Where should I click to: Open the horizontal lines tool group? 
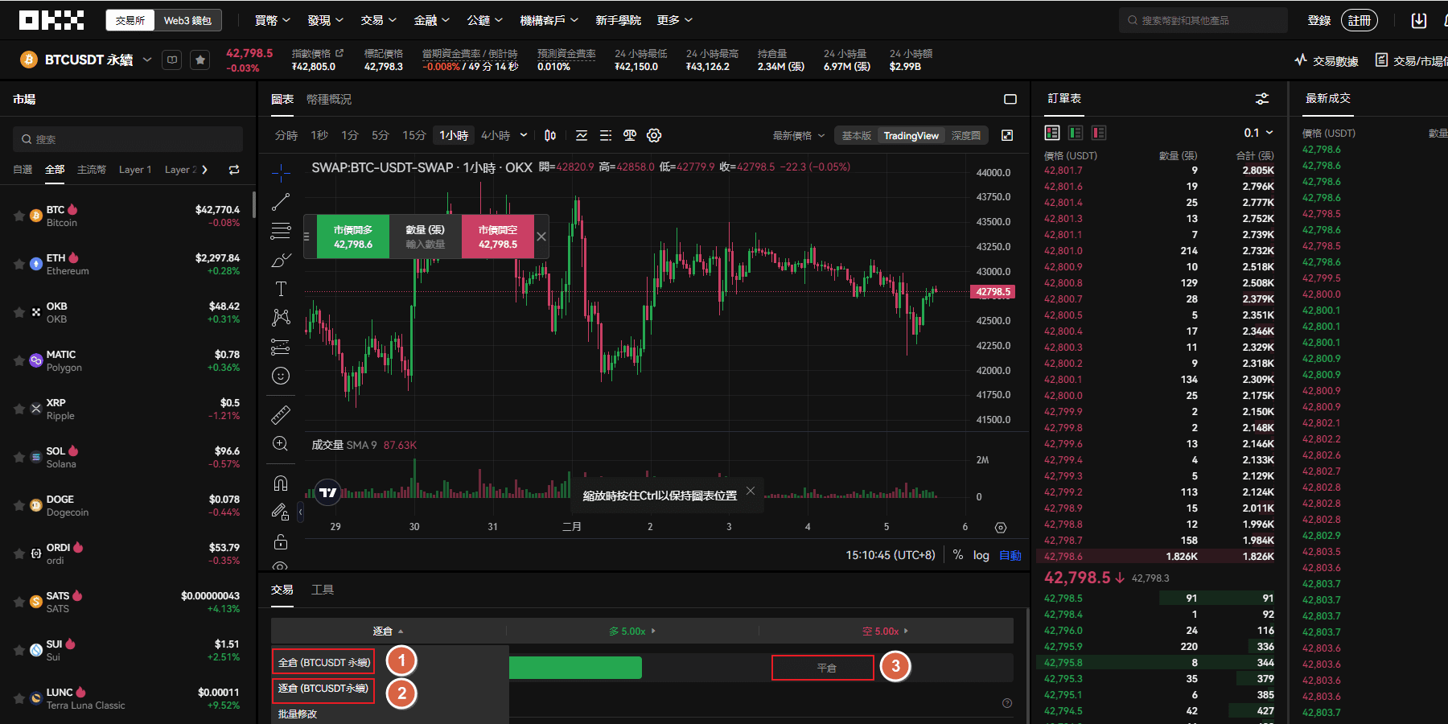281,231
